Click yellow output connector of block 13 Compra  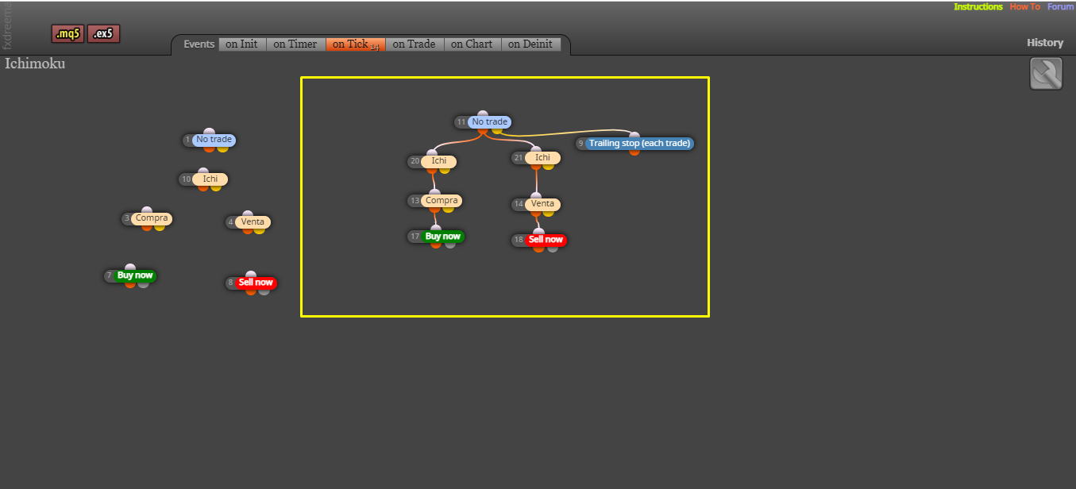(449, 209)
